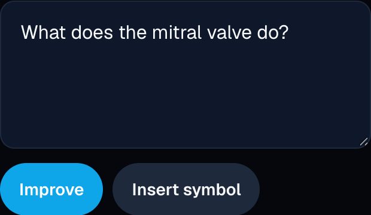Viewport: 371px width, 215px height.
Task: Grab the text area resize handle
Action: click(364, 142)
